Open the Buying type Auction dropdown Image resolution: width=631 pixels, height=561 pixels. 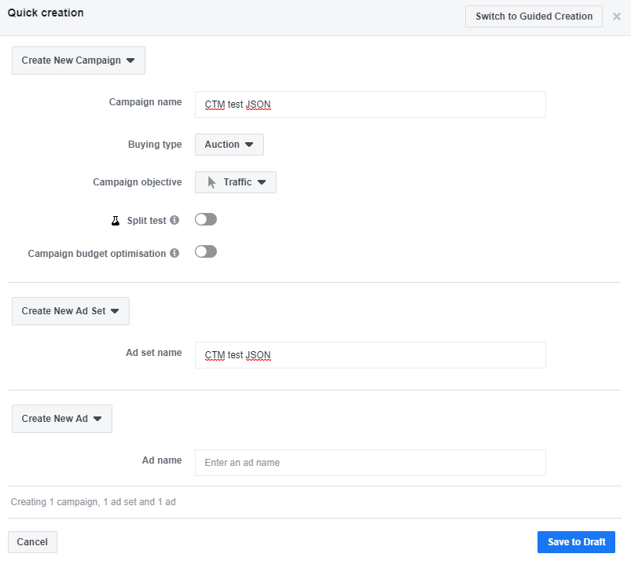click(x=229, y=145)
